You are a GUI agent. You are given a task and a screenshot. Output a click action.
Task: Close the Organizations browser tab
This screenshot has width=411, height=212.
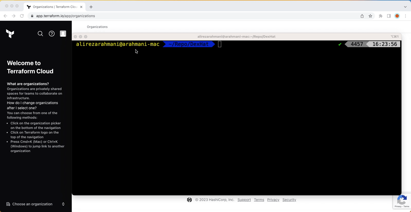tap(81, 7)
